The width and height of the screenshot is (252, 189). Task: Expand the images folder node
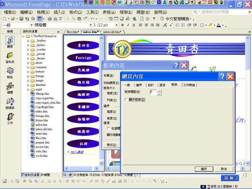click(x=28, y=81)
